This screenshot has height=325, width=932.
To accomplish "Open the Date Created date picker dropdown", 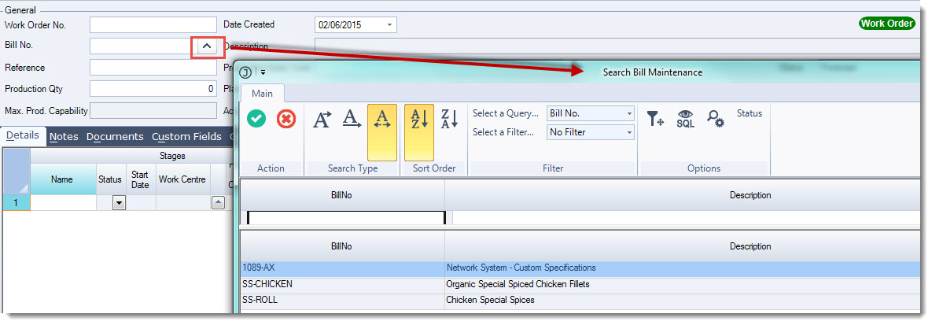I will click(x=389, y=25).
